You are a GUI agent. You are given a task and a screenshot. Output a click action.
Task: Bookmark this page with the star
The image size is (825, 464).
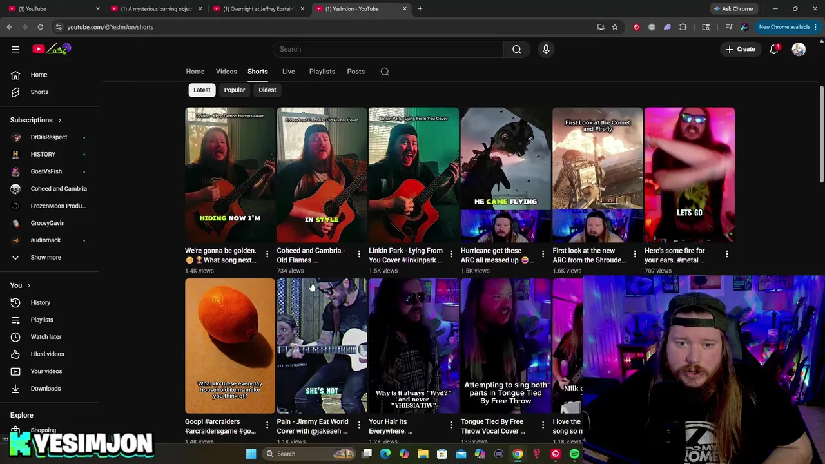coord(615,27)
